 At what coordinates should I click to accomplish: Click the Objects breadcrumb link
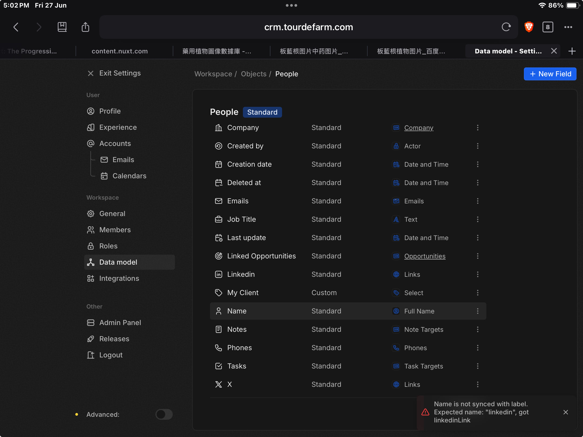tap(253, 74)
